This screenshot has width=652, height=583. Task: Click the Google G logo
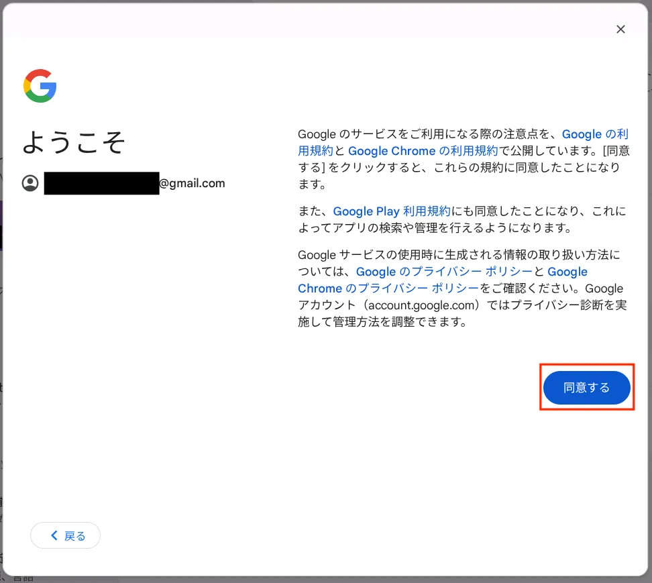pyautogui.click(x=40, y=86)
